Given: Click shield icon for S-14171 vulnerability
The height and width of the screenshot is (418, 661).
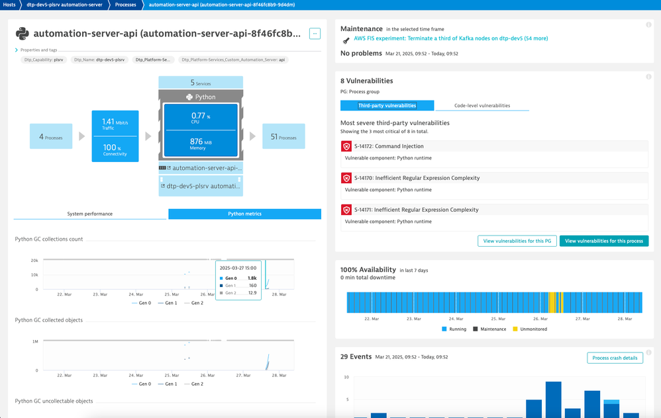Looking at the screenshot, I should tap(346, 210).
